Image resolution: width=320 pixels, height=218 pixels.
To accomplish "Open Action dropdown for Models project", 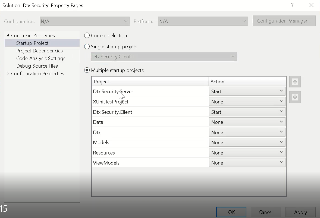I will [x=247, y=142].
